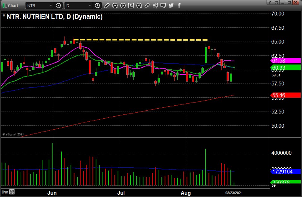Open the edit chart list-pencil icon
The width and height of the screenshot is (302, 197).
155,5
